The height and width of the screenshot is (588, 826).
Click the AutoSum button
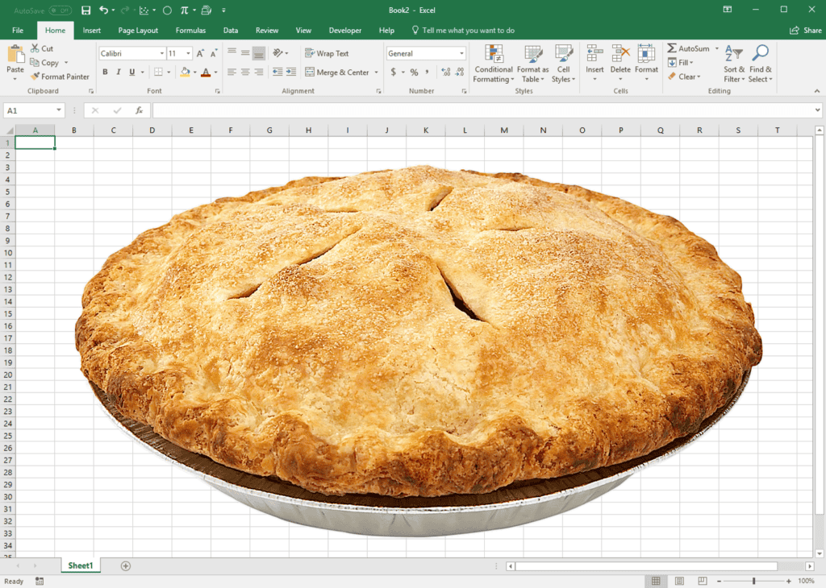tap(689, 48)
